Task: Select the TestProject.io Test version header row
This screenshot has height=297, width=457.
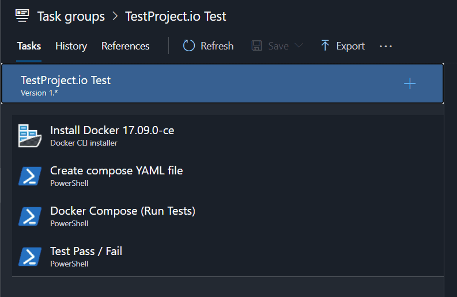Action: coord(222,84)
